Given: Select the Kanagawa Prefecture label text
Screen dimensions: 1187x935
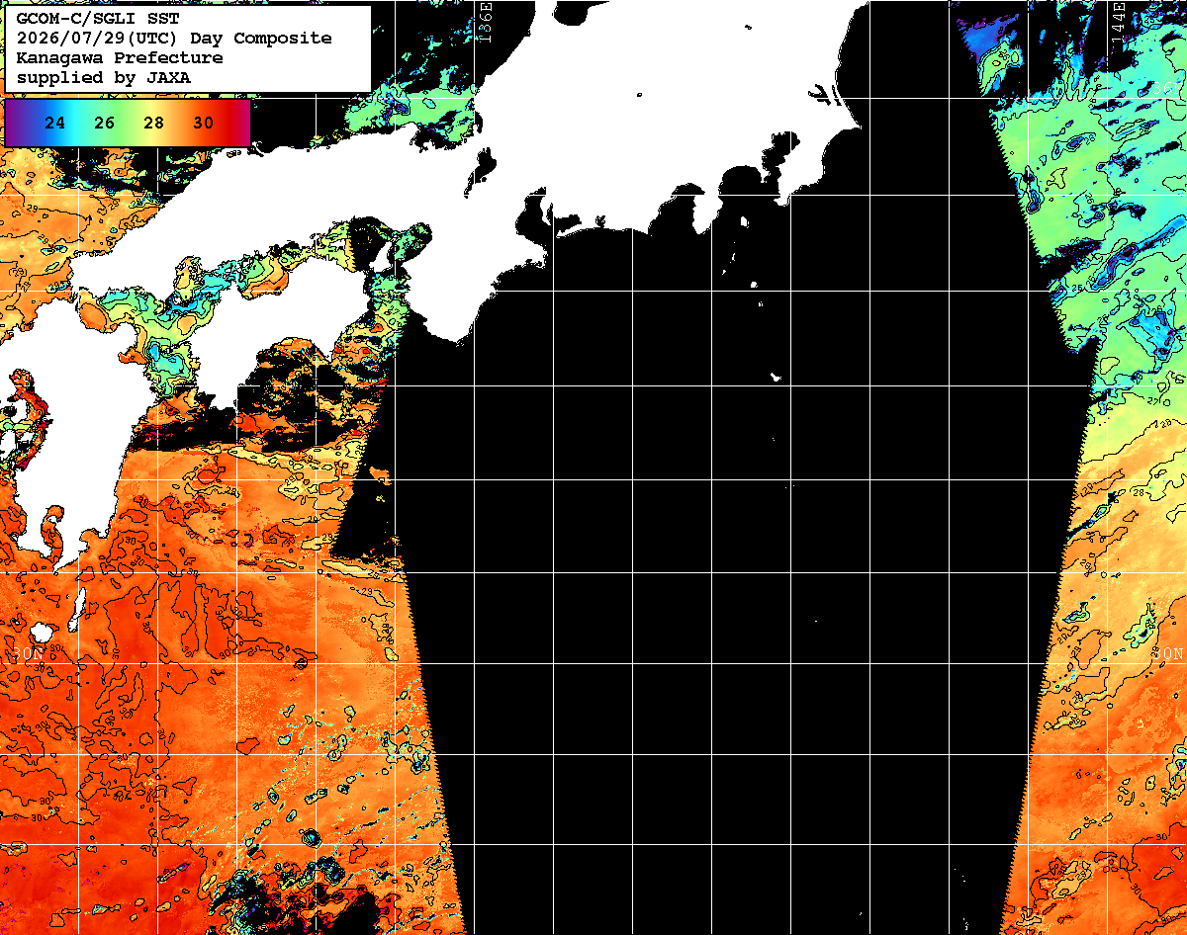Looking at the screenshot, I should coord(120,58).
